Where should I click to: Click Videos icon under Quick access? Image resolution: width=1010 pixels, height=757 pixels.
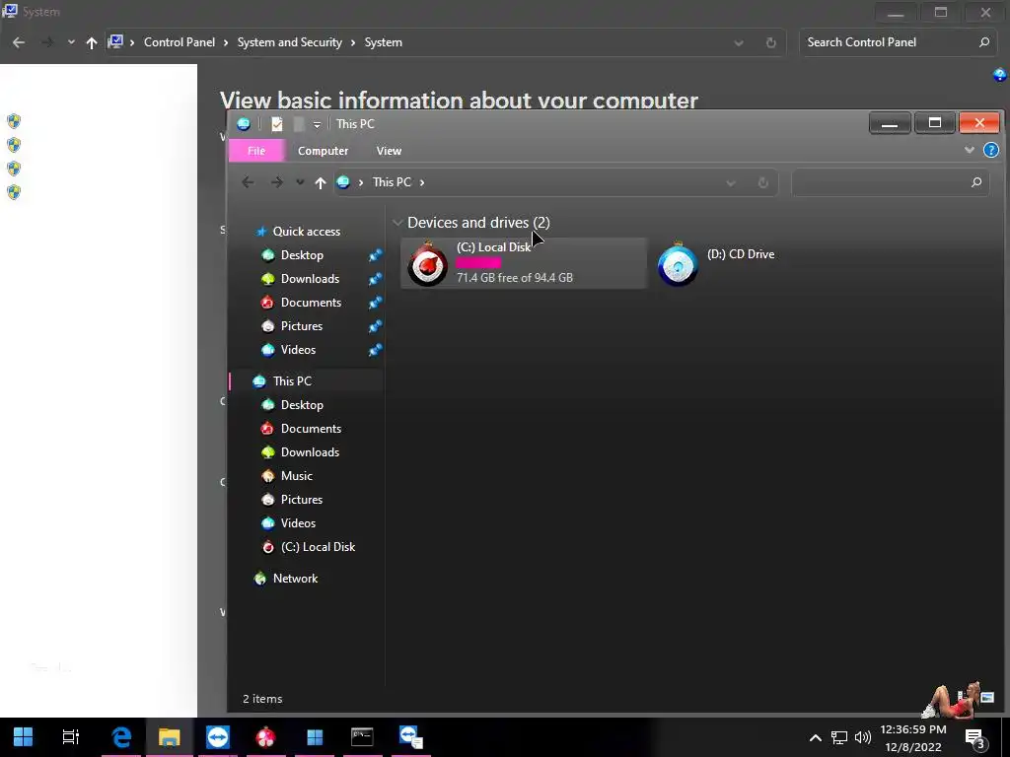point(268,350)
